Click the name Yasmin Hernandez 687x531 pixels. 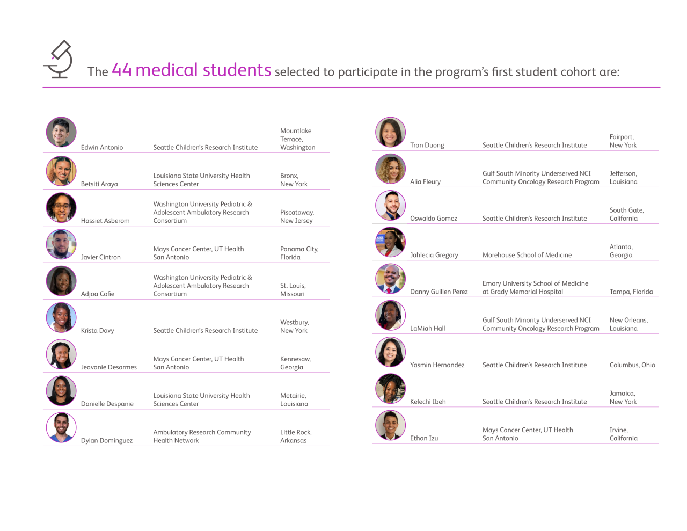click(x=437, y=365)
